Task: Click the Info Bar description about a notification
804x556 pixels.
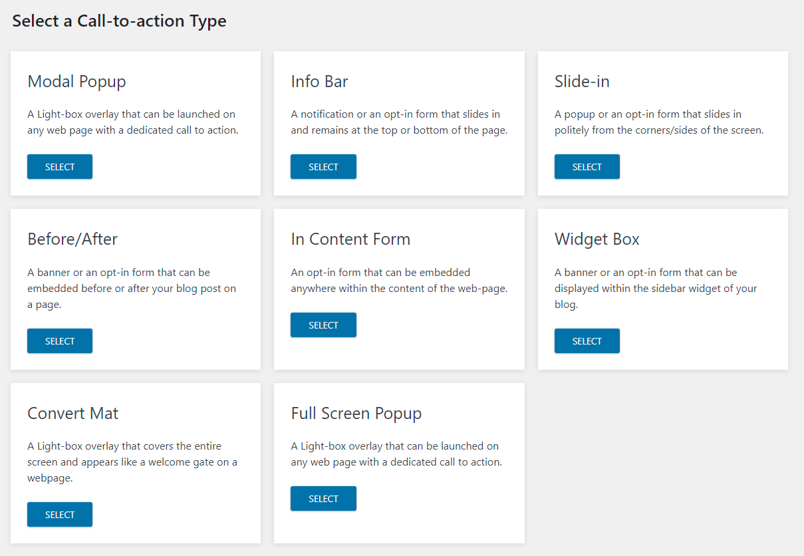Action: coord(399,122)
